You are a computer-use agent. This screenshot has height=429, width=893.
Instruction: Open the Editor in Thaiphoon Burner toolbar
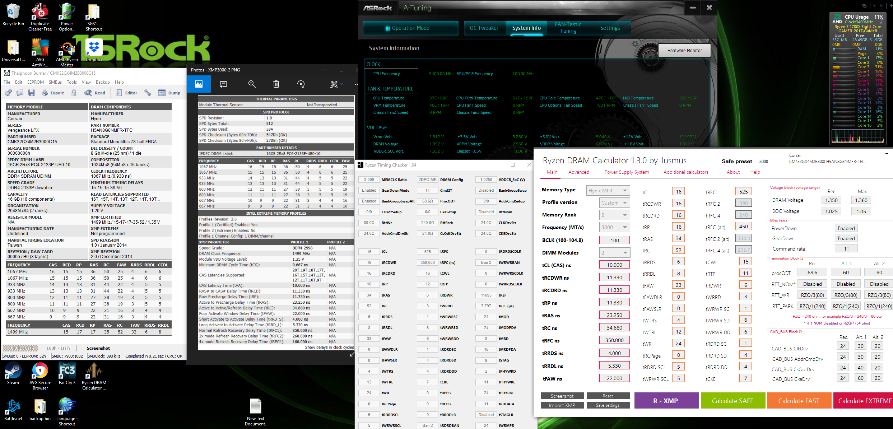click(127, 93)
